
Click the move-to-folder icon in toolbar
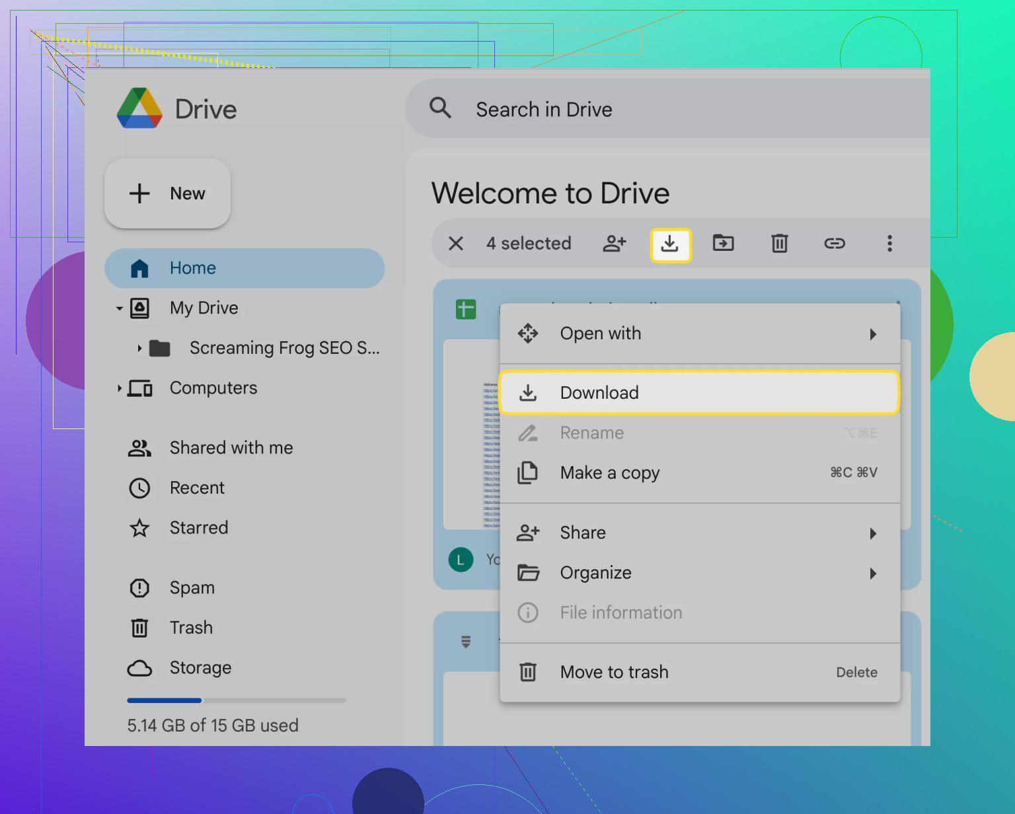[723, 244]
